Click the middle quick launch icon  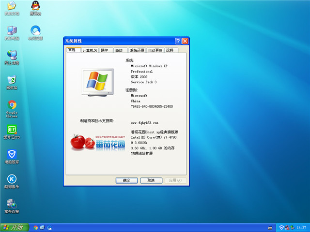(42, 228)
